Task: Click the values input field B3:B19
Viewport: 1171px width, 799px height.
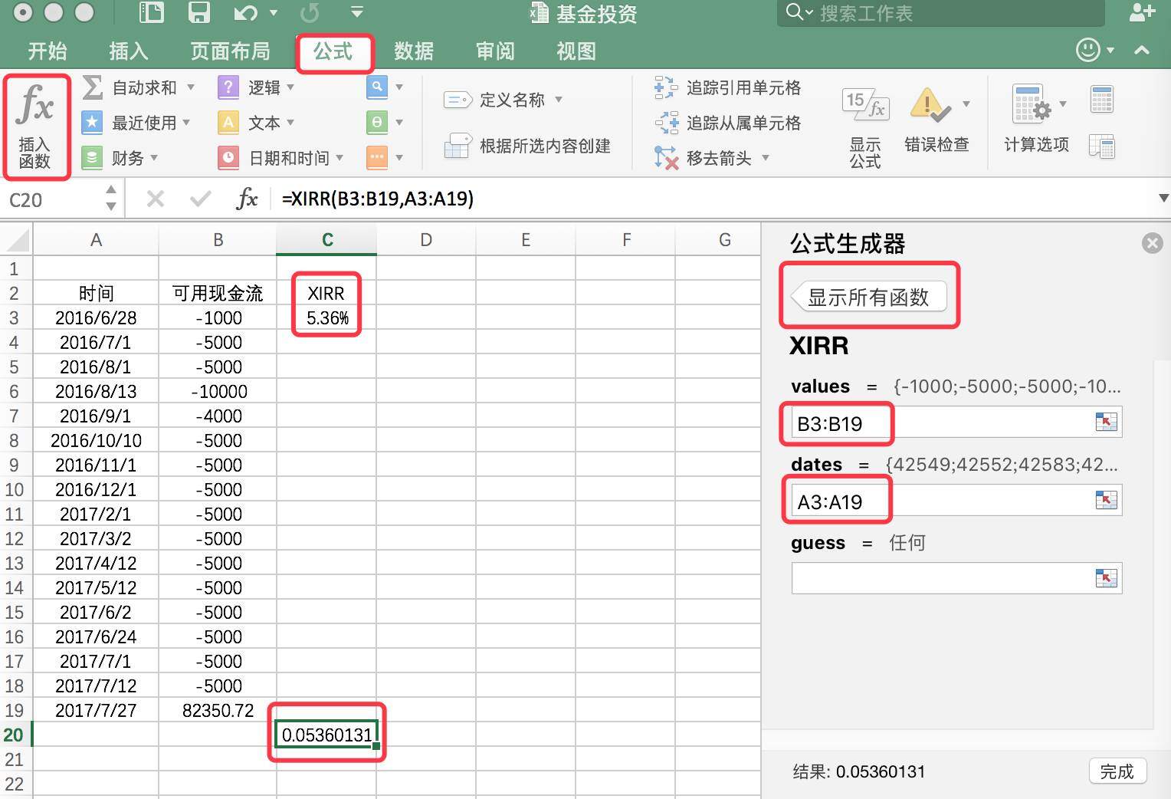Action: [x=956, y=423]
